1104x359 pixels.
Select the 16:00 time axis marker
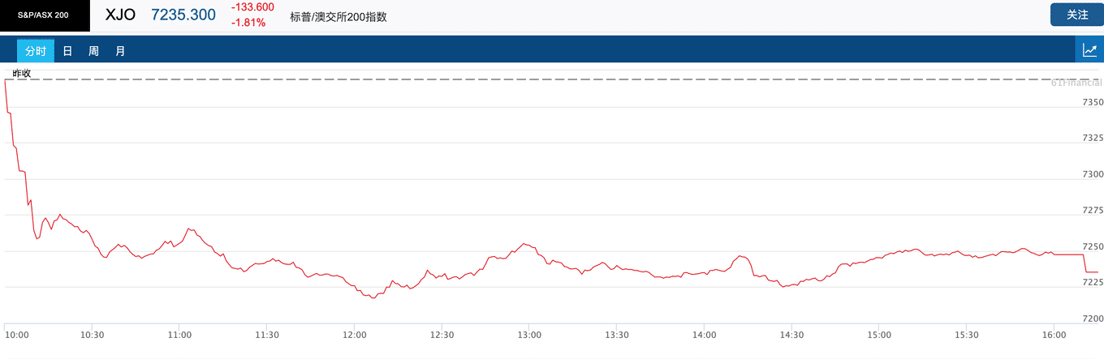coord(1054,334)
